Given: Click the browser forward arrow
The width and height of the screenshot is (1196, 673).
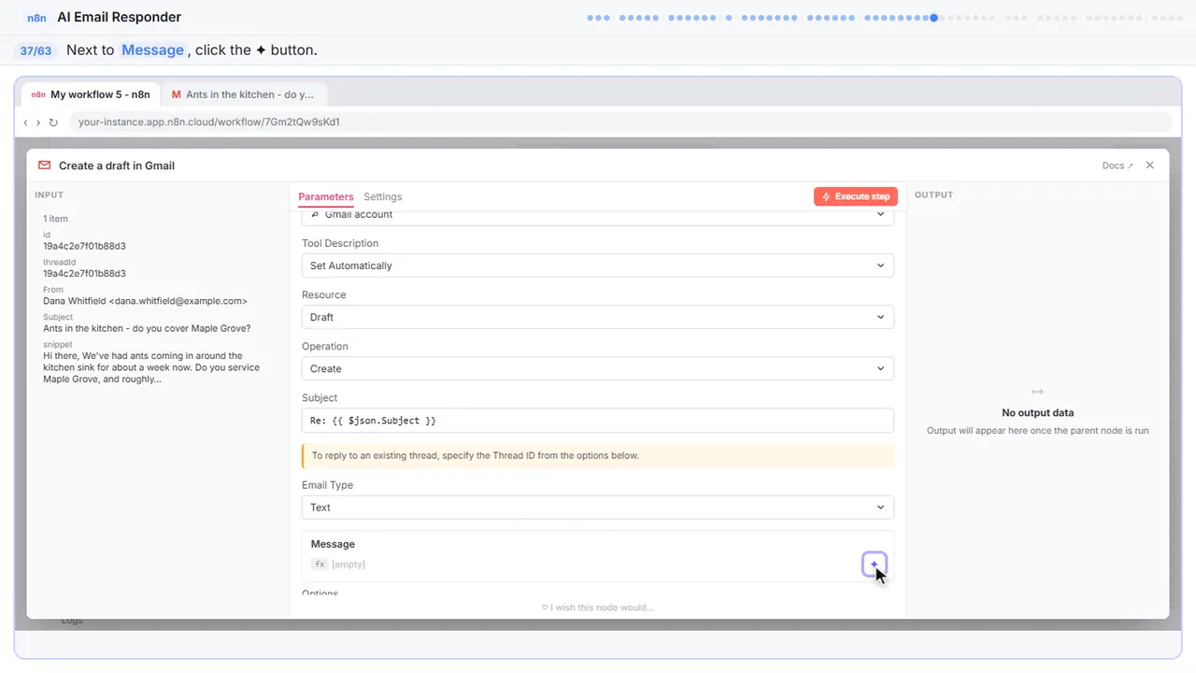Looking at the screenshot, I should click(38, 122).
